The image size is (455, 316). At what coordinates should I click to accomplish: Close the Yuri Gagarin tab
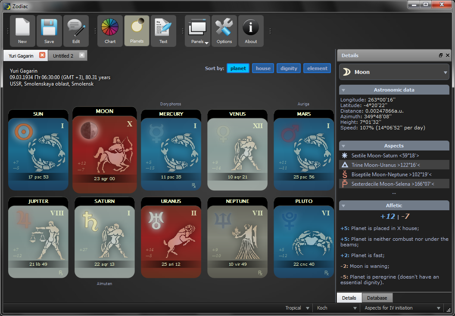[42, 55]
